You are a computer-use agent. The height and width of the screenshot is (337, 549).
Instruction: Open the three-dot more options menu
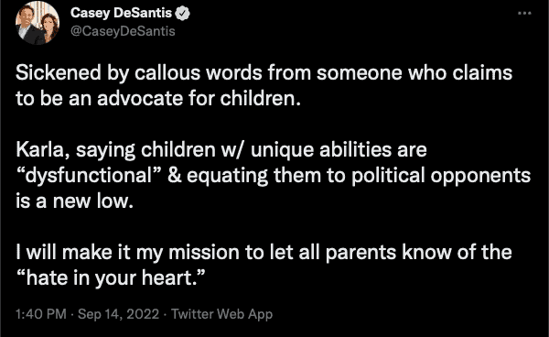524,14
